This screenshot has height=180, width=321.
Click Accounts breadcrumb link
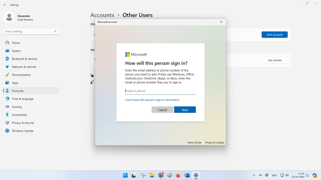102,15
